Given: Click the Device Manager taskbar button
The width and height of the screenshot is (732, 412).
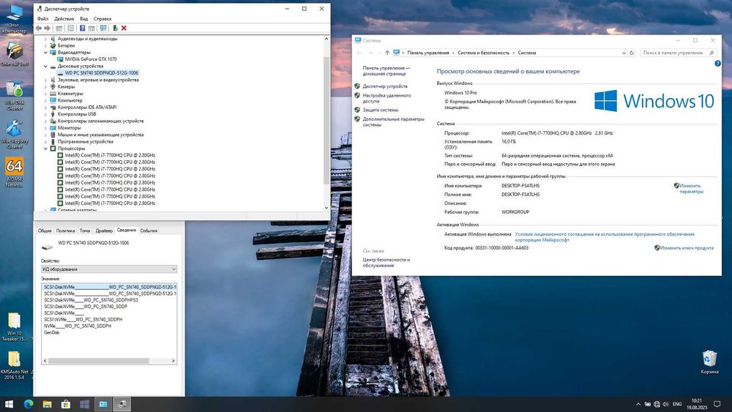Looking at the screenshot, I should [122, 404].
